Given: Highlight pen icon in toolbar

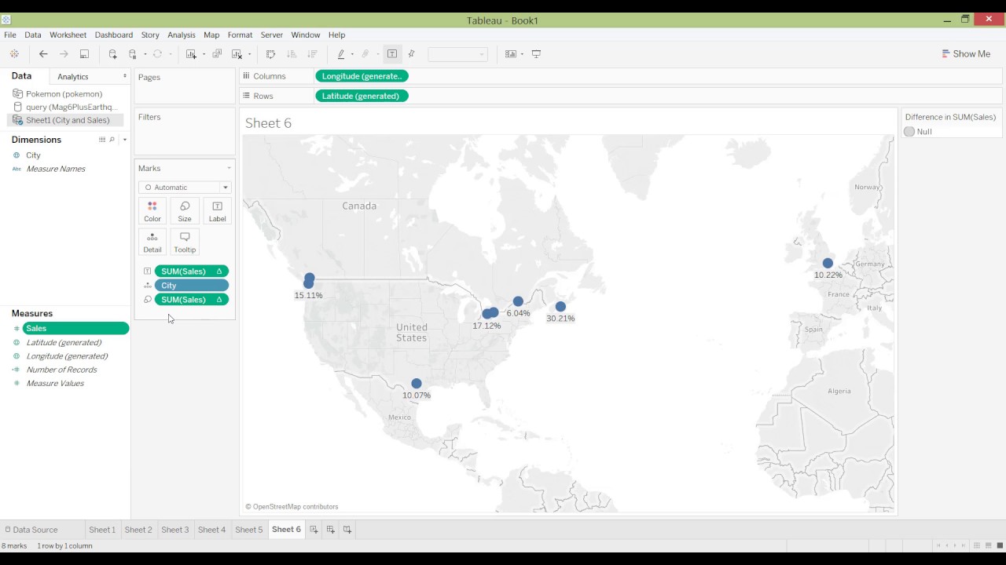Looking at the screenshot, I should click(x=341, y=54).
